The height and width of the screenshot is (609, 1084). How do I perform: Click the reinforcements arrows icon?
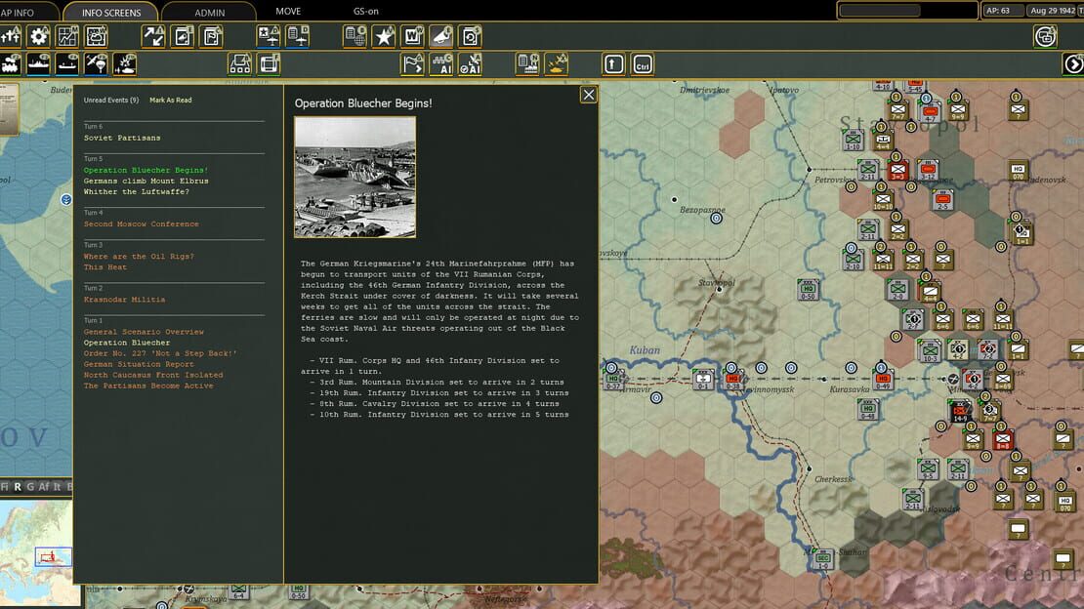point(153,36)
